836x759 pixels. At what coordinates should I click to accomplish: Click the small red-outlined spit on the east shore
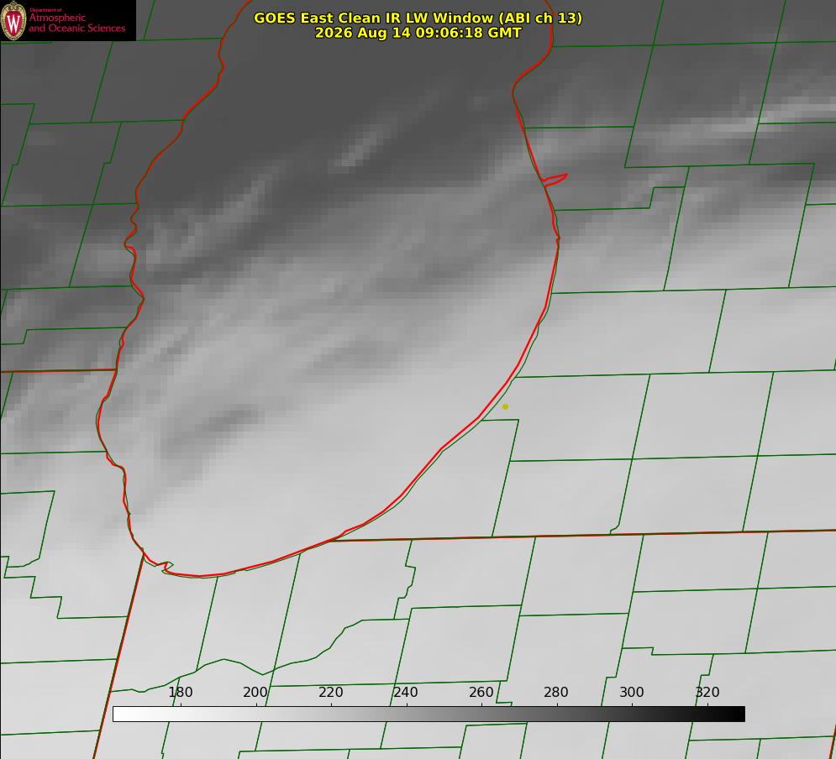click(555, 180)
